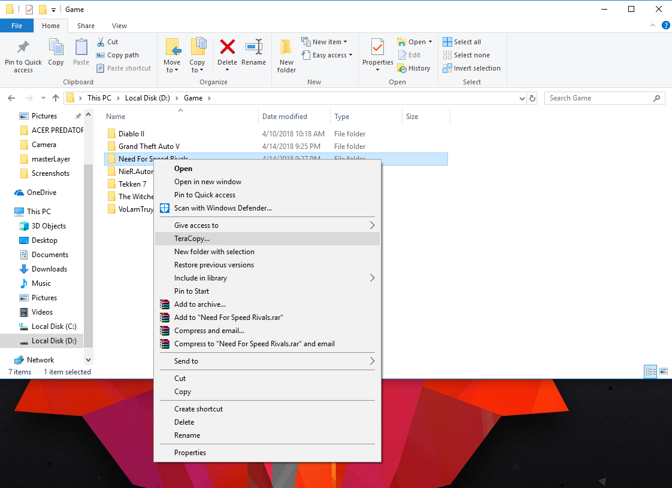
Task: Click Pin to Quick access ribbon icon
Action: (23, 47)
